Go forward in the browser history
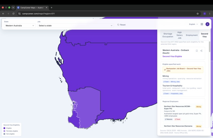This screenshot has width=213, height=138. 8,13
